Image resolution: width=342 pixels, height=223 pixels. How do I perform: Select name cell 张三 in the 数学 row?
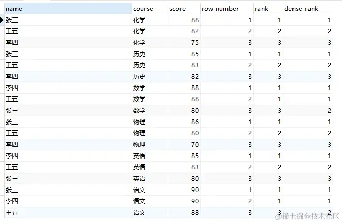coord(68,111)
